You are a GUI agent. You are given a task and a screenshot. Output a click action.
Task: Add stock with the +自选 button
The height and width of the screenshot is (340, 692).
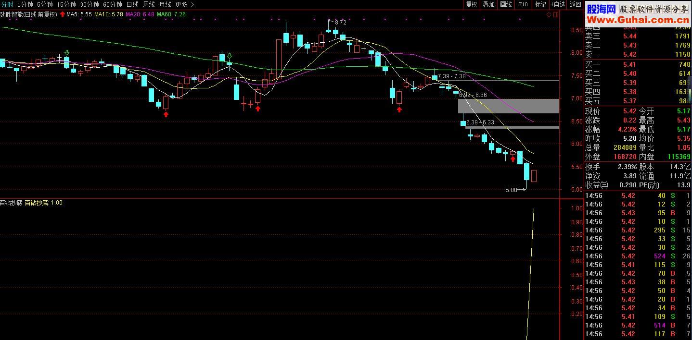pos(558,4)
